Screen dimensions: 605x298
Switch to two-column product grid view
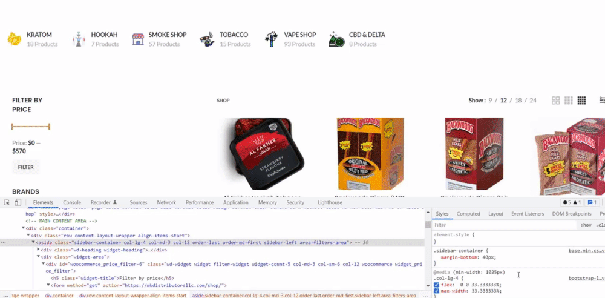(x=555, y=101)
